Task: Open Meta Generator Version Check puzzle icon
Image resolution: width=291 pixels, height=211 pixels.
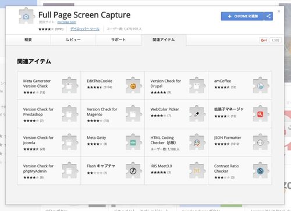Action: click(x=70, y=85)
